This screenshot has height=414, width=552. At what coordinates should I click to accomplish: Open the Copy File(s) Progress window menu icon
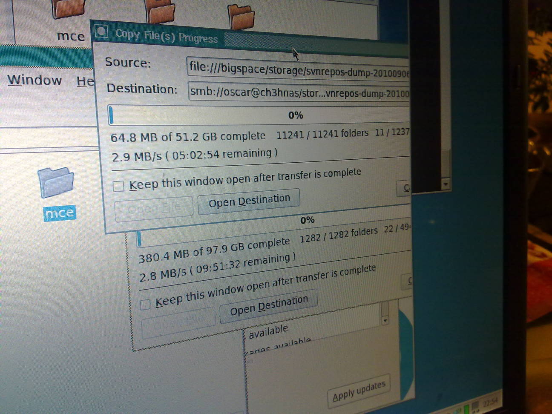click(101, 32)
